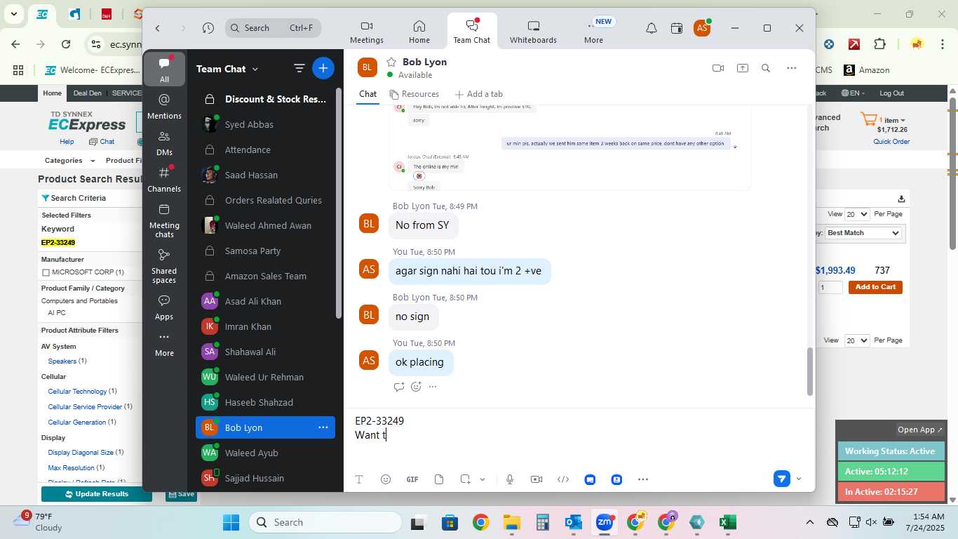The image size is (958, 539).
Task: Click Add a tab in chat
Action: 479,94
